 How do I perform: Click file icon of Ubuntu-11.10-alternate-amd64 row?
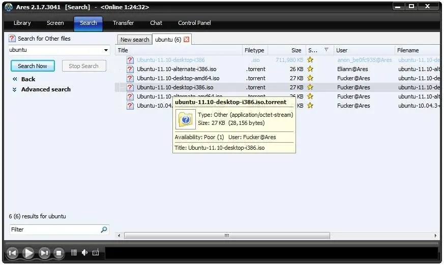pos(130,96)
